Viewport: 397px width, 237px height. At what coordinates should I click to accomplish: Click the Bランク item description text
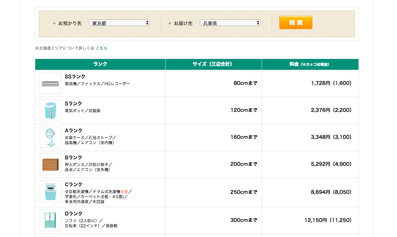click(x=89, y=167)
